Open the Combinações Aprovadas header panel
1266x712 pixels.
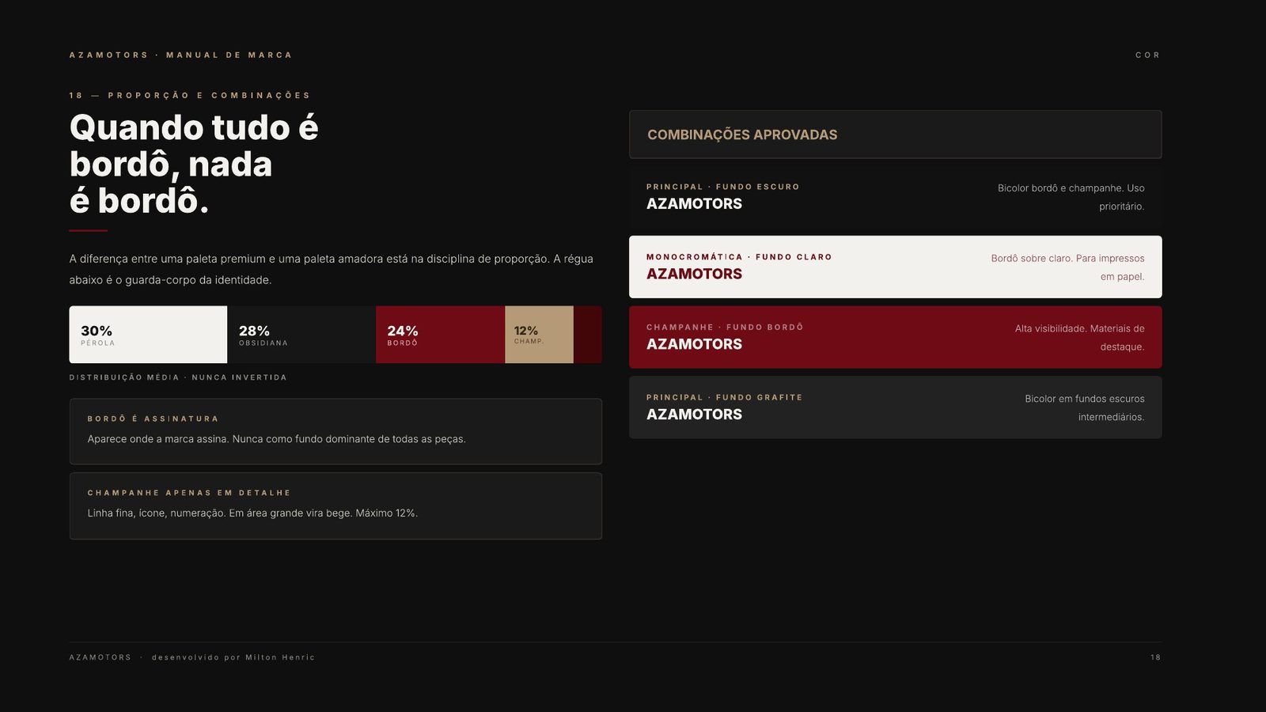click(896, 134)
